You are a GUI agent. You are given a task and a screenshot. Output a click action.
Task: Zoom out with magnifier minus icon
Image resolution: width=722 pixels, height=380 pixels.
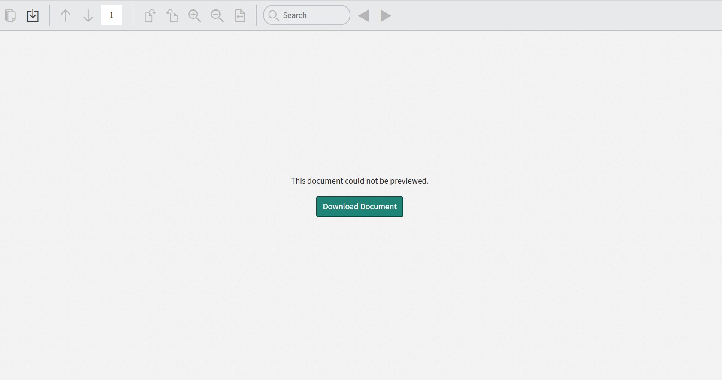click(x=218, y=16)
